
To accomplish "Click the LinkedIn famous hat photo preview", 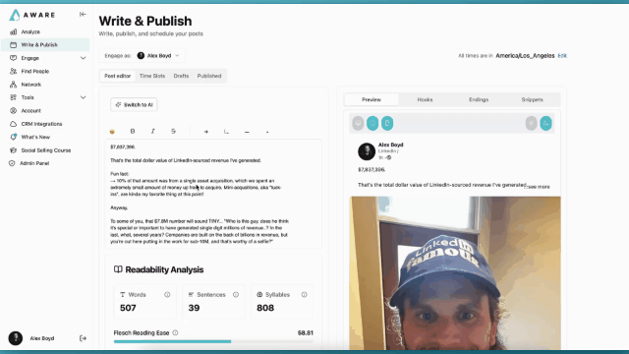I will point(455,273).
